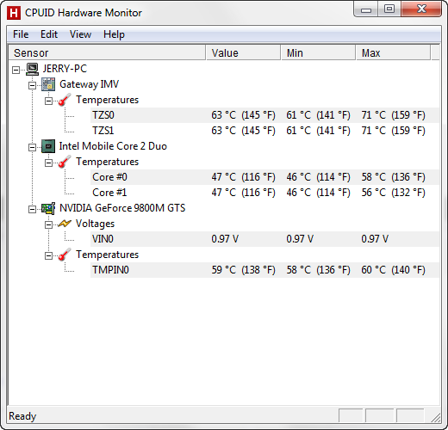Collapse the Gateway IMV node
448x430 pixels.
[x=32, y=85]
